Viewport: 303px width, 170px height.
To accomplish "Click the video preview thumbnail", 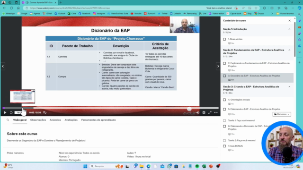I will pyautogui.click(x=22, y=96).
